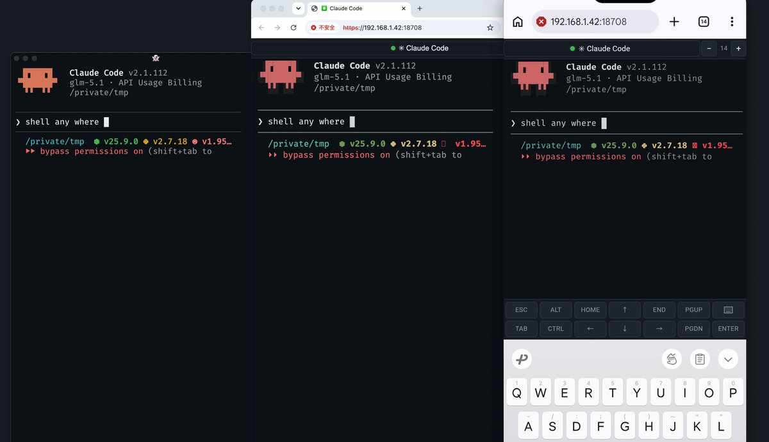Image resolution: width=769 pixels, height=442 pixels.
Task: Tap the P key on keyboard
Action: [x=733, y=391]
